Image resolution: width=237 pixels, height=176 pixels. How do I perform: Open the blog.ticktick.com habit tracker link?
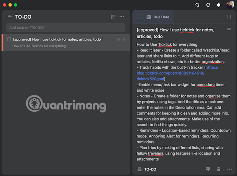click(178, 73)
